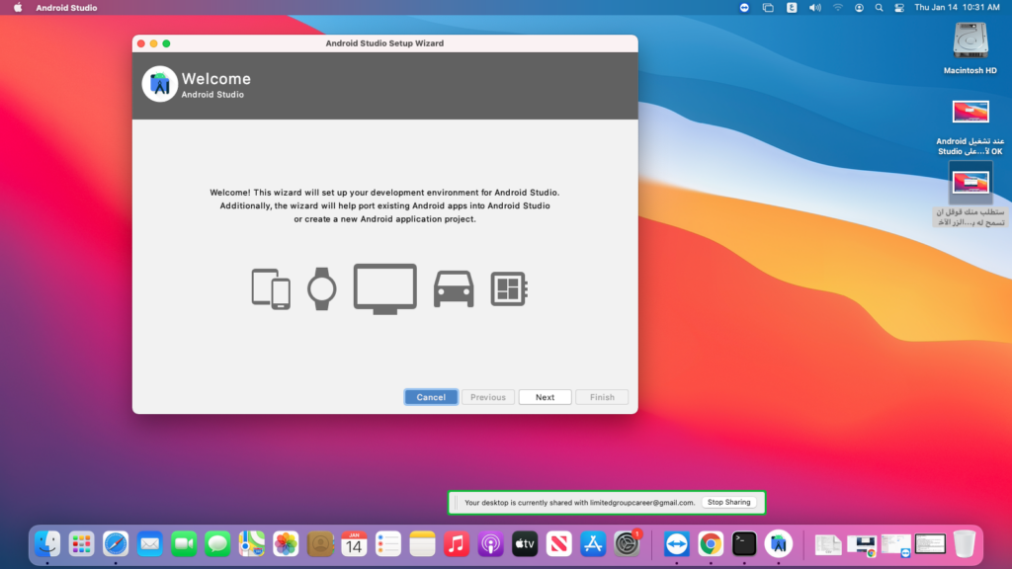Open the Apple menu
Viewport: 1012px width, 569px height.
tap(18, 8)
